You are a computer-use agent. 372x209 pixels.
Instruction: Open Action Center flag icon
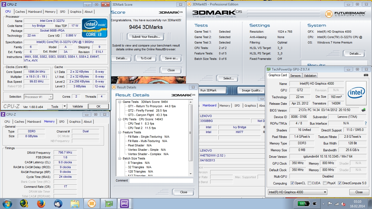[x=330, y=204]
